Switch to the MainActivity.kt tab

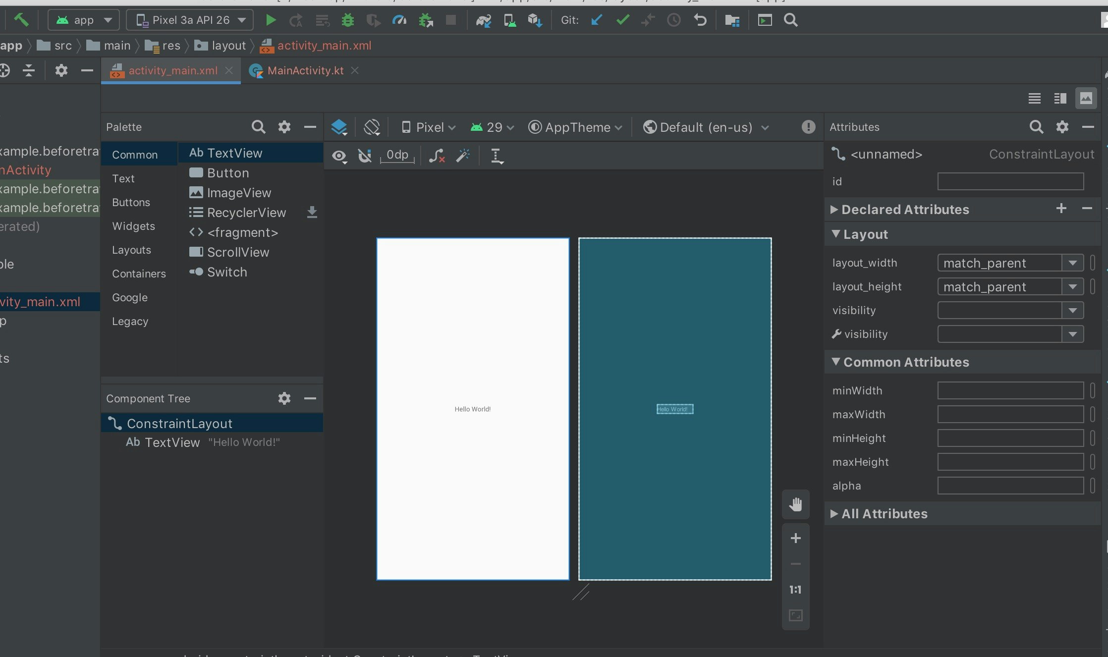click(305, 70)
